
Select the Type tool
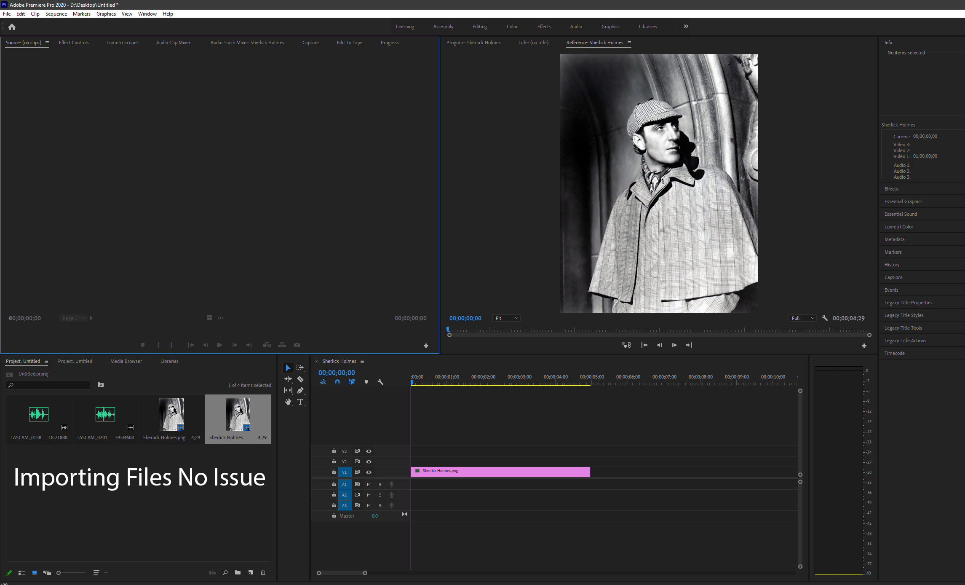click(300, 402)
